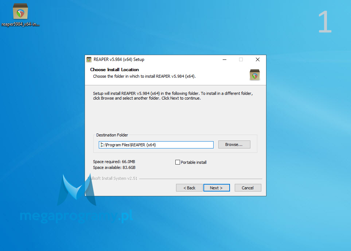Select the reaper5984_x64 installer desktop icon
351x251 pixels.
20,15
